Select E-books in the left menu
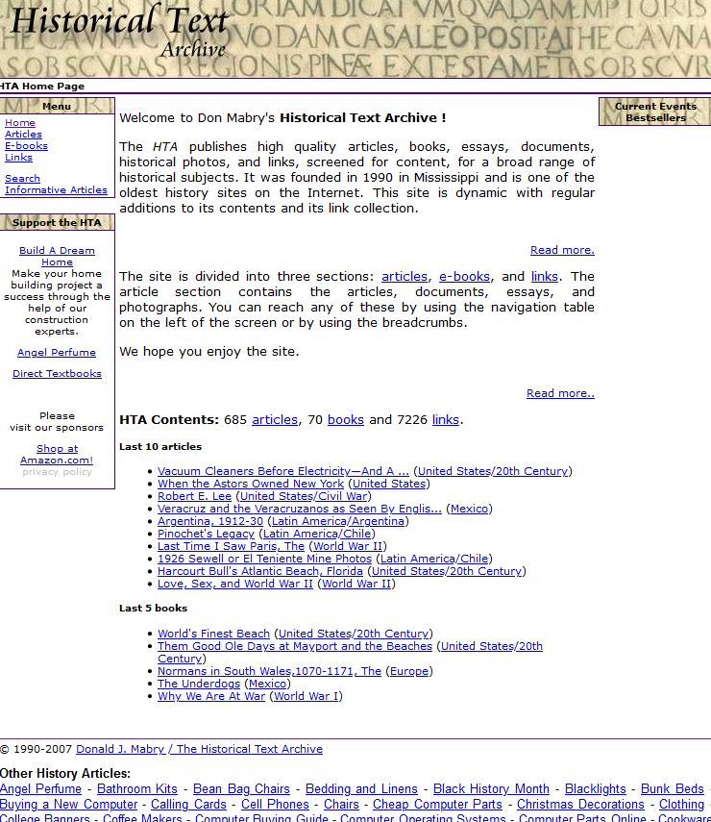Image resolution: width=711 pixels, height=822 pixels. 26,146
